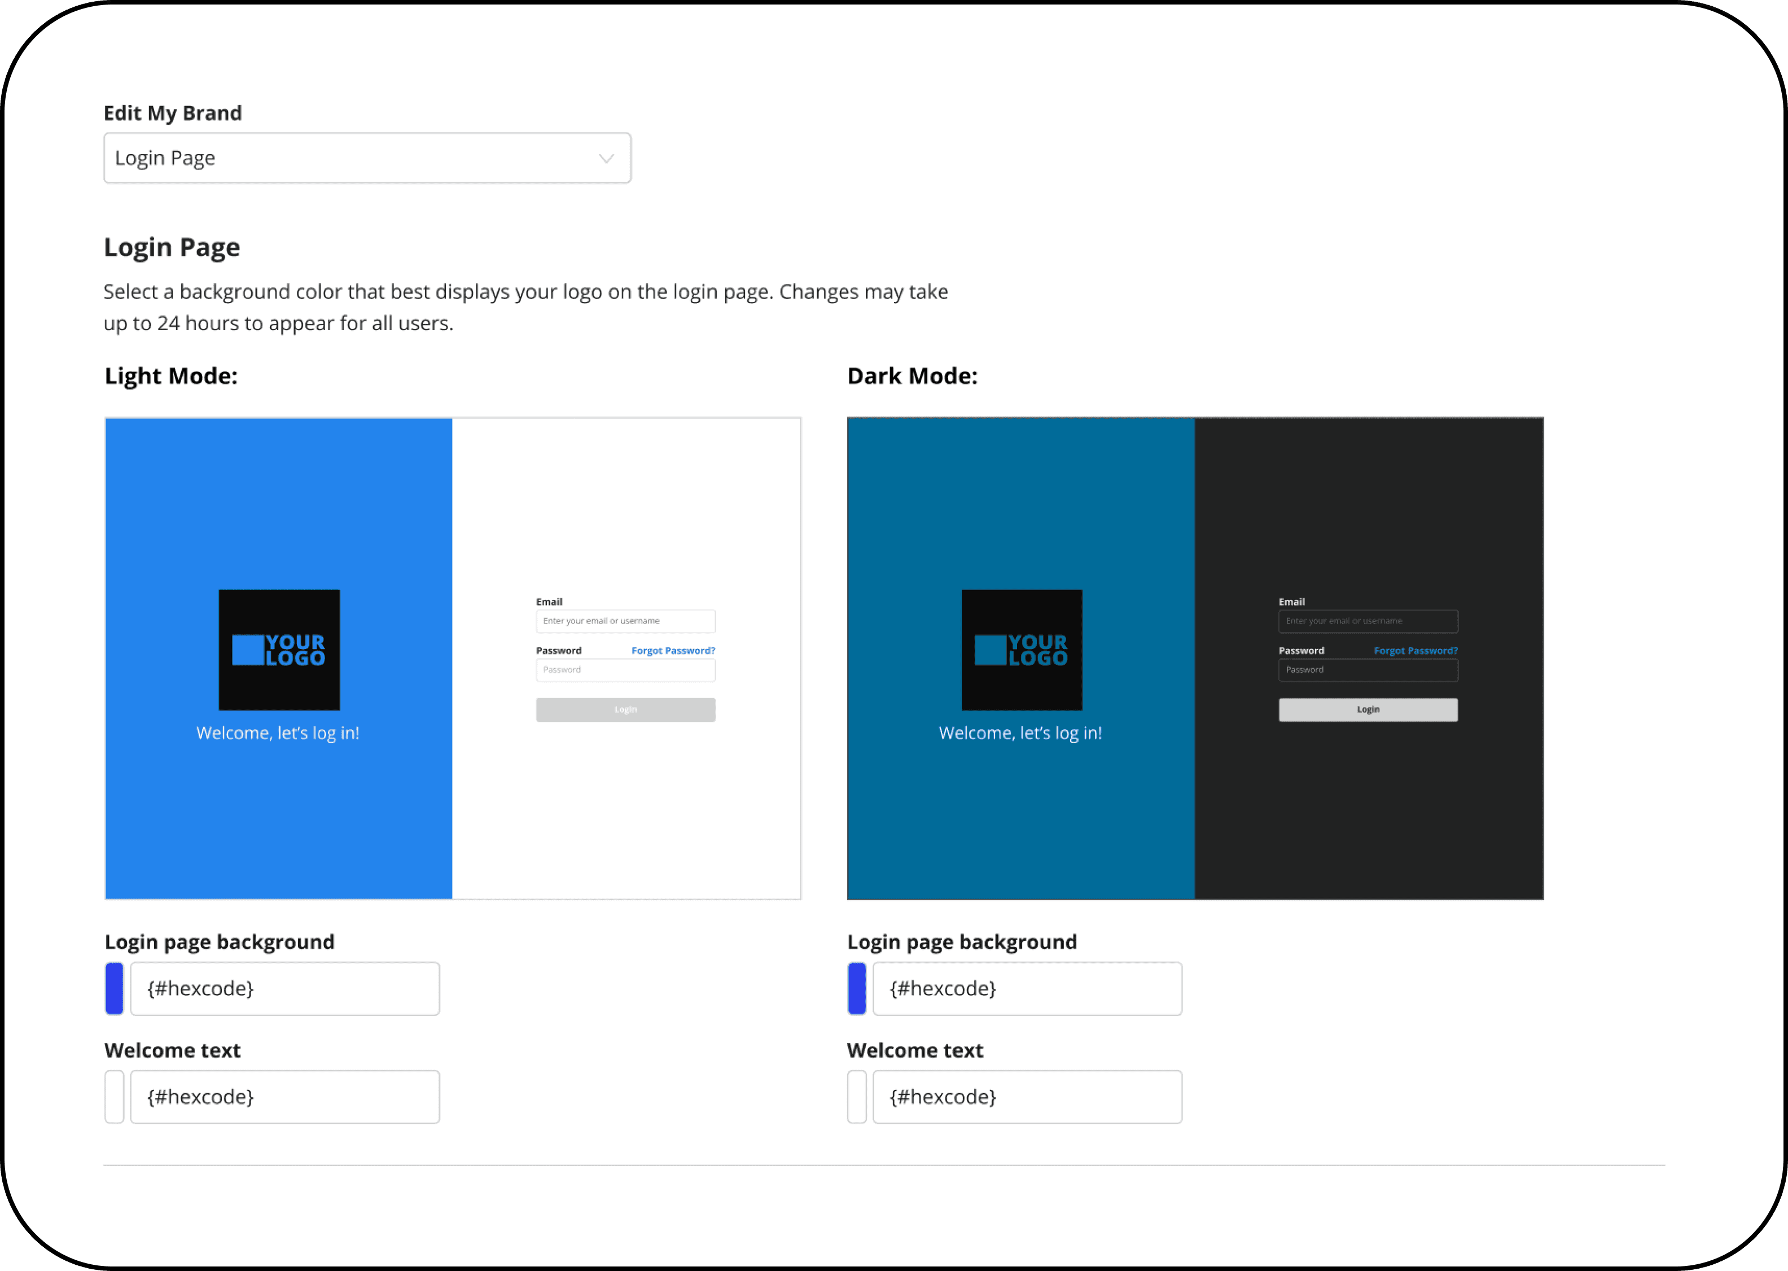1788x1271 pixels.
Task: Click the 'Light Mode:' heading
Action: (172, 376)
